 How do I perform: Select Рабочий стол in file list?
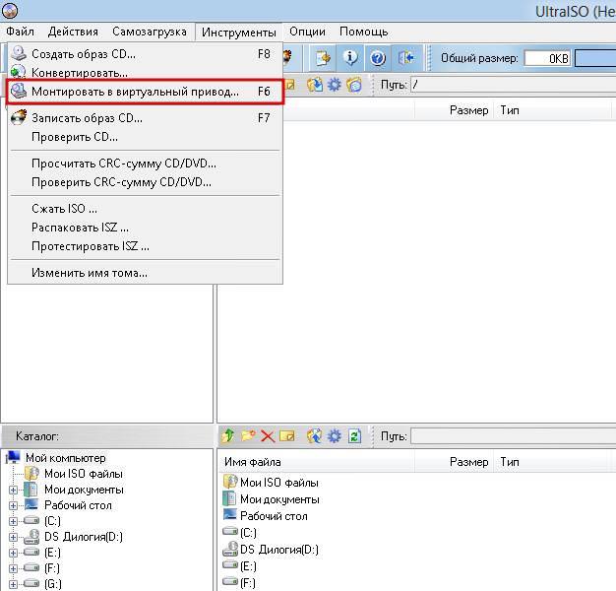pos(274,516)
